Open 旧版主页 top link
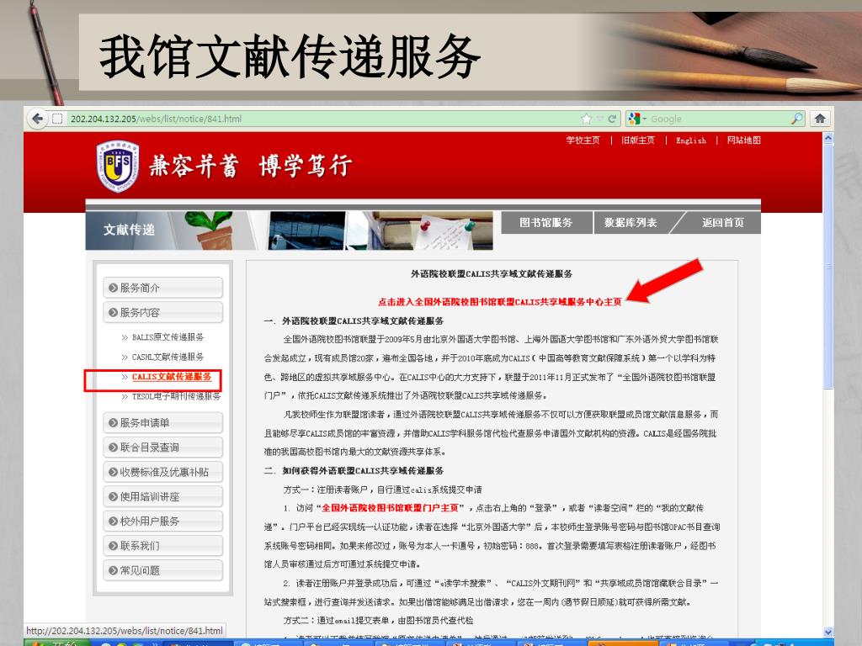862x646 pixels. [x=638, y=140]
